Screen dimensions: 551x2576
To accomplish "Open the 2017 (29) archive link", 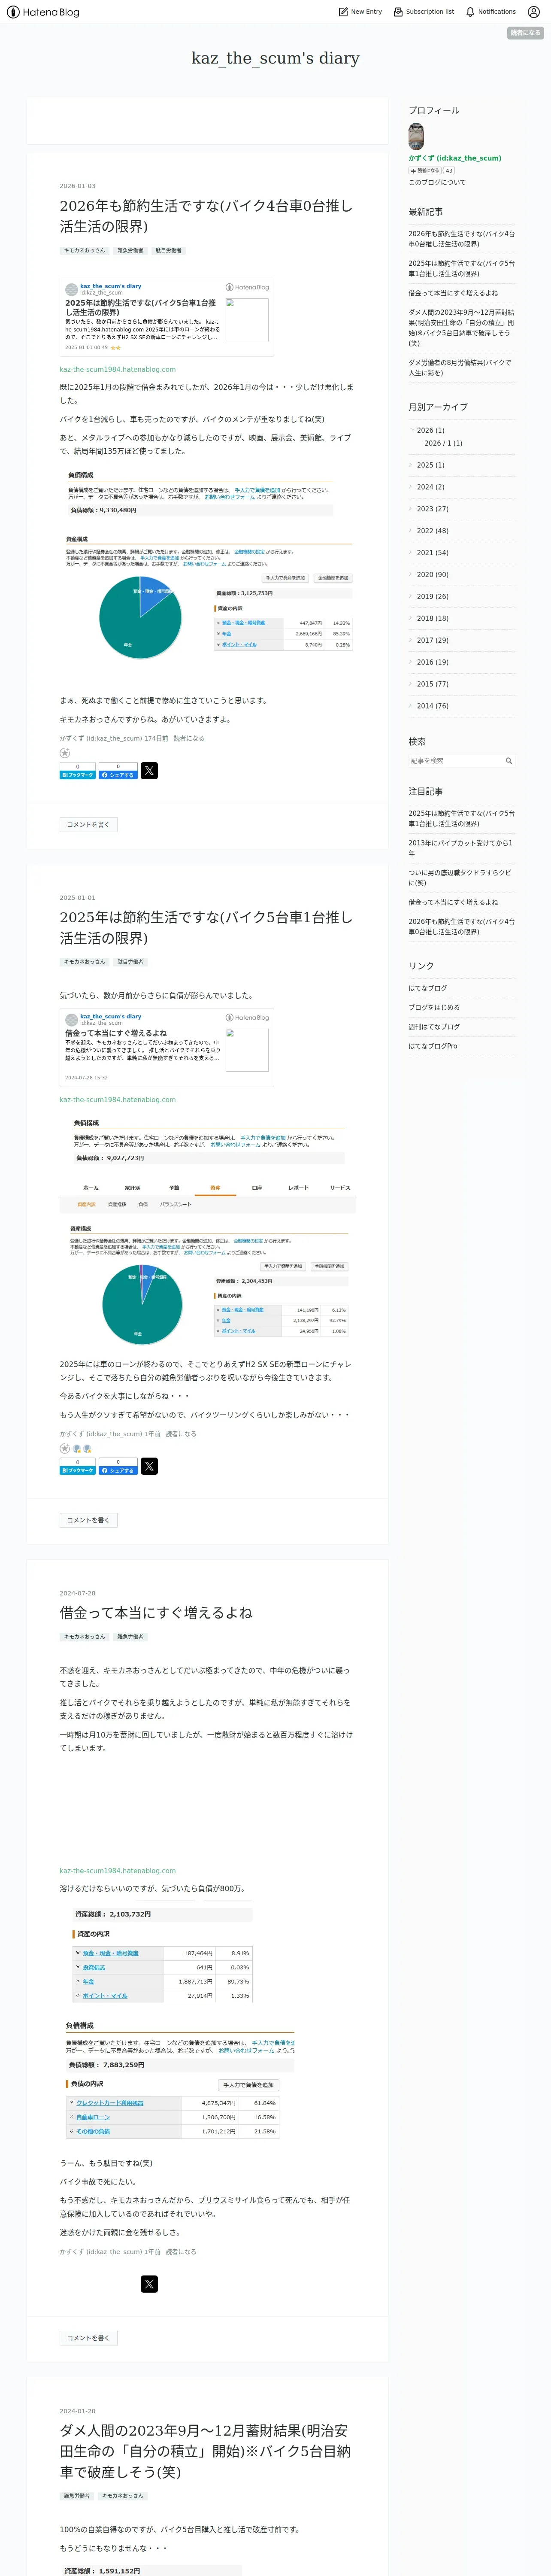I will tap(432, 640).
